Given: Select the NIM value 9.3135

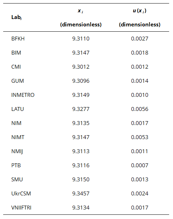Looking at the screenshot, I should point(81,123).
